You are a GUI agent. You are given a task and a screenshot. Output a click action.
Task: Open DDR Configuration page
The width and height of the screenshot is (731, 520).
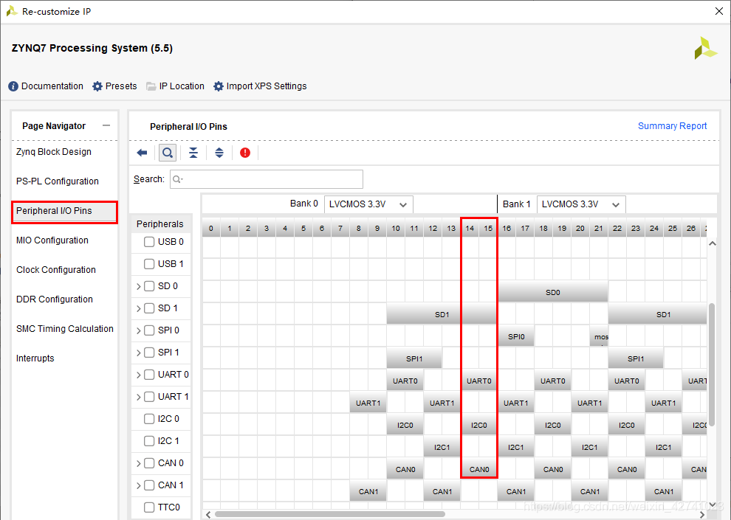coord(55,299)
